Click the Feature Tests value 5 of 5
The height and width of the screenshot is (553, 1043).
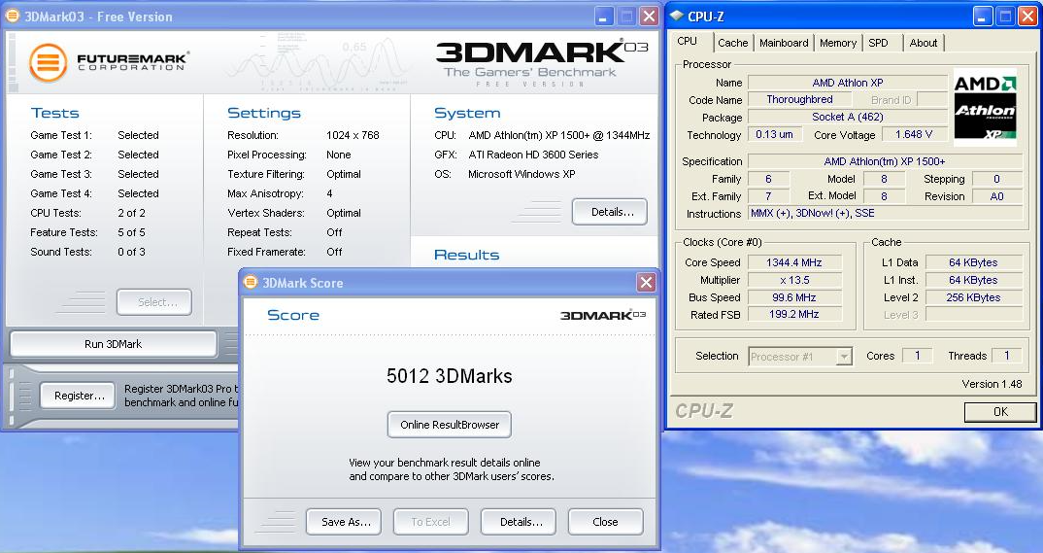pyautogui.click(x=132, y=232)
